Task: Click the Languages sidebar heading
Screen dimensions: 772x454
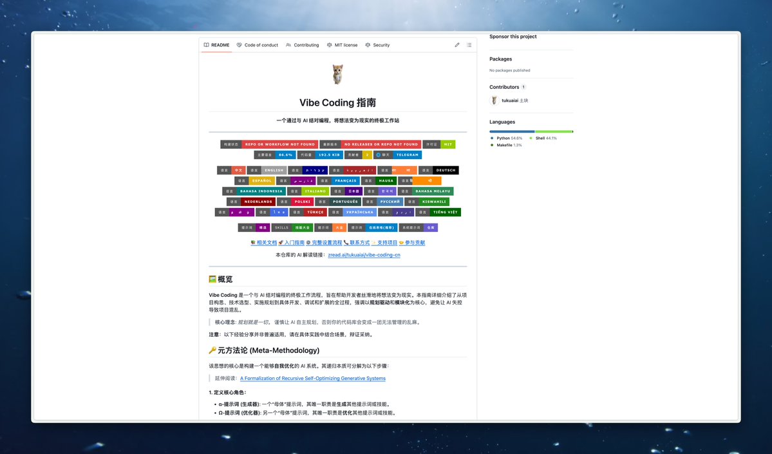Action: click(502, 122)
